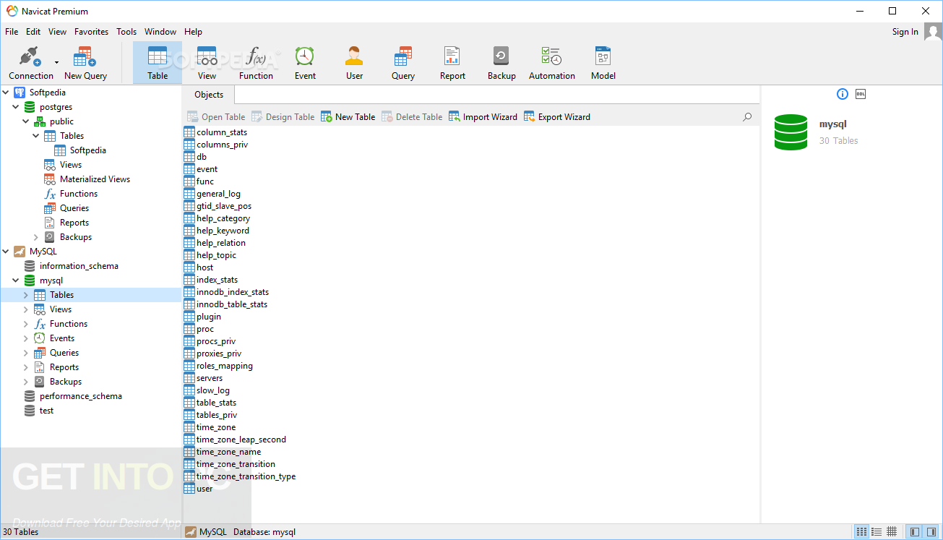Screen dimensions: 943x540
Task: Expand the postgres Backups node
Action: [x=36, y=237]
